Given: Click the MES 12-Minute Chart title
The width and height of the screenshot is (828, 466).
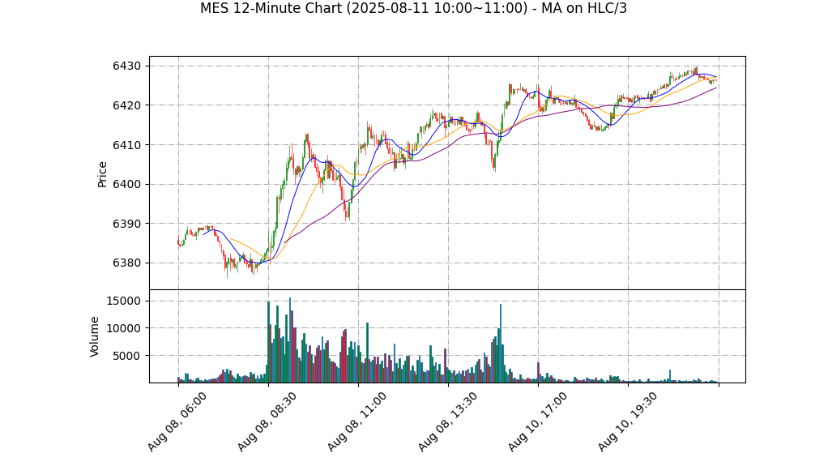Looking at the screenshot, I should click(x=413, y=8).
